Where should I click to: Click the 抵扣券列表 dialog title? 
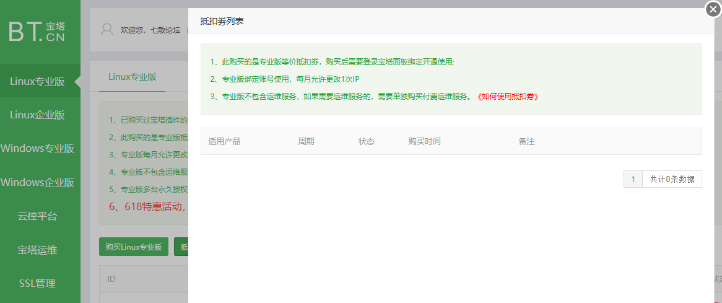click(222, 21)
